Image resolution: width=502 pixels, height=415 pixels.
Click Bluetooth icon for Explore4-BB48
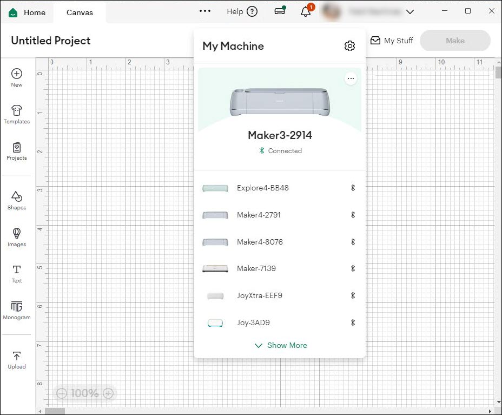(x=353, y=188)
